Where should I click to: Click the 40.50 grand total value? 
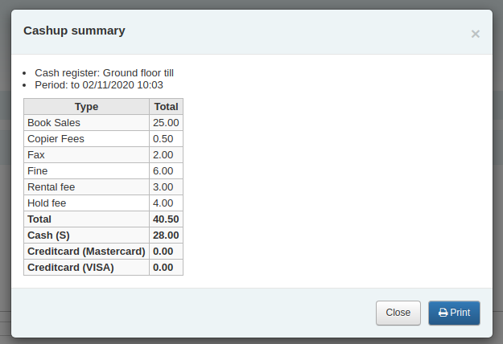(x=166, y=219)
